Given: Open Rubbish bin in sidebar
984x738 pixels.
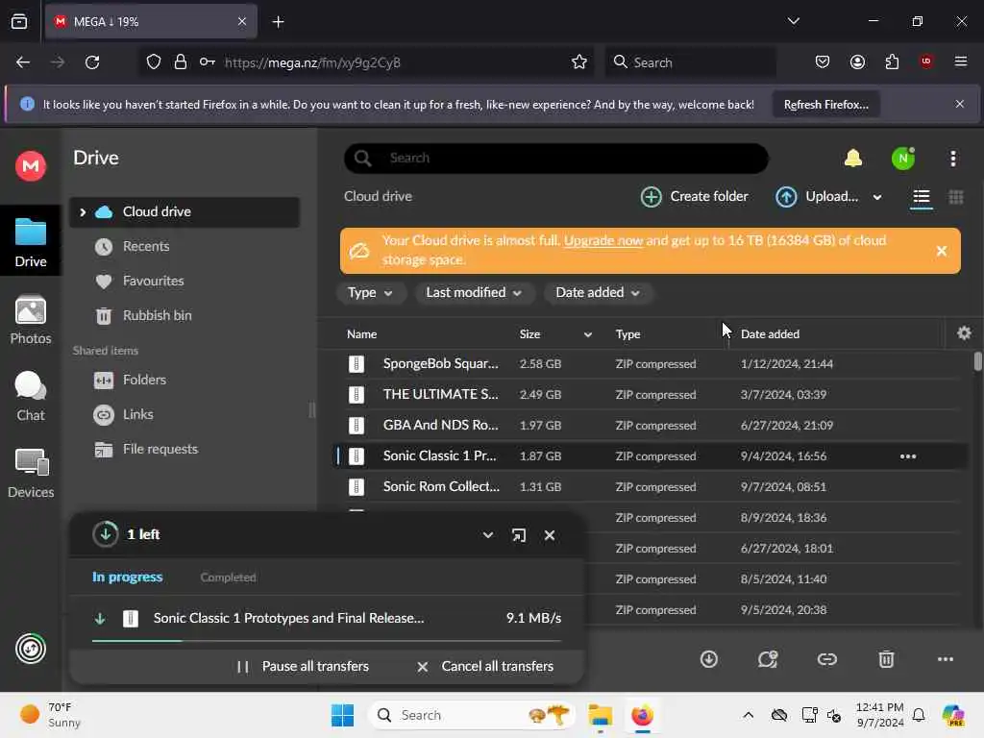Looking at the screenshot, I should [x=184, y=315].
